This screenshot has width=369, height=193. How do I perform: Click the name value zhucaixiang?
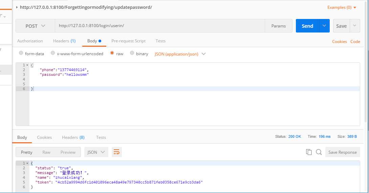[68, 177]
